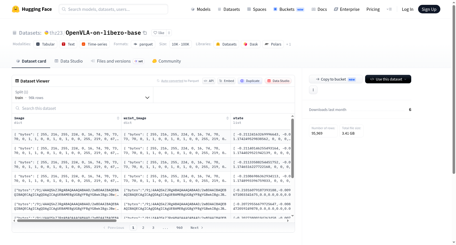The height and width of the screenshot is (245, 456).
Task: Click the three-dot more options icon
Action: pos(313,90)
